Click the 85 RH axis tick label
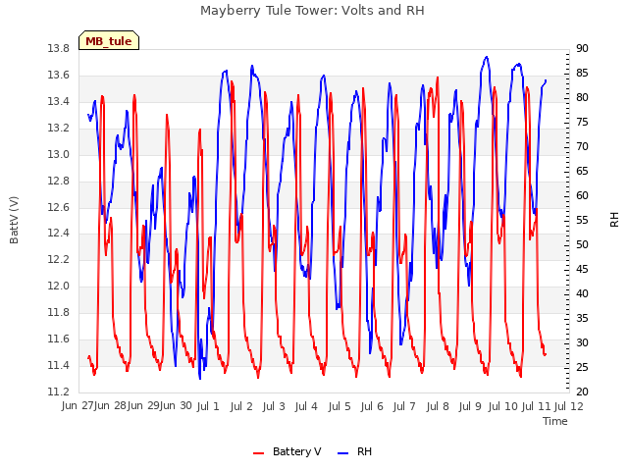This screenshot has height=471, width=628. [582, 73]
